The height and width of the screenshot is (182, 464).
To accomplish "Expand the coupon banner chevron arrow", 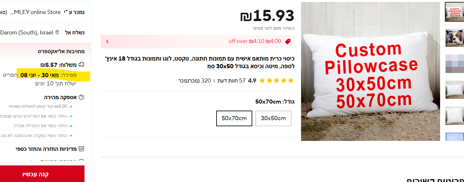I will coord(107,41).
